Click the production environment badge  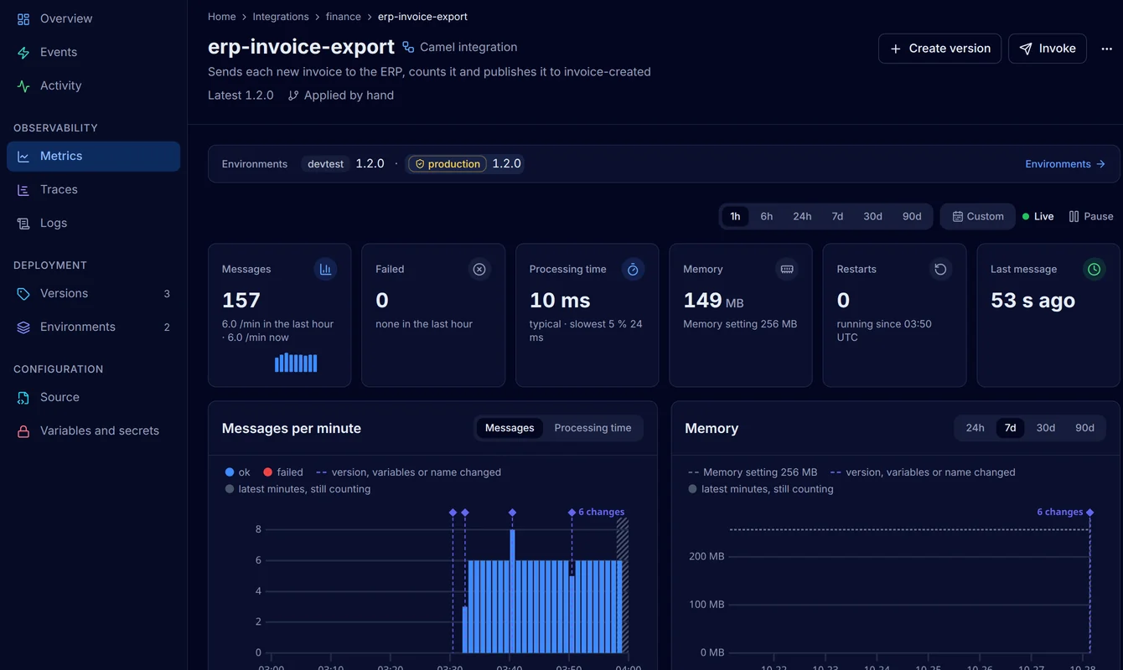click(x=448, y=164)
